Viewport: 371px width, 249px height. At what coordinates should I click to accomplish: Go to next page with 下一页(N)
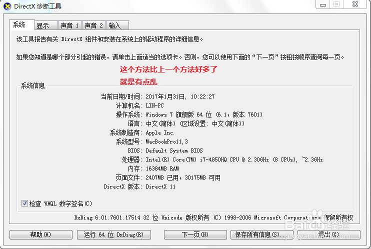pyautogui.click(x=195, y=234)
